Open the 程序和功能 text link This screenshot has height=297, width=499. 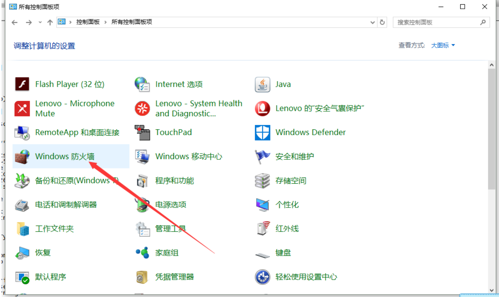(174, 181)
